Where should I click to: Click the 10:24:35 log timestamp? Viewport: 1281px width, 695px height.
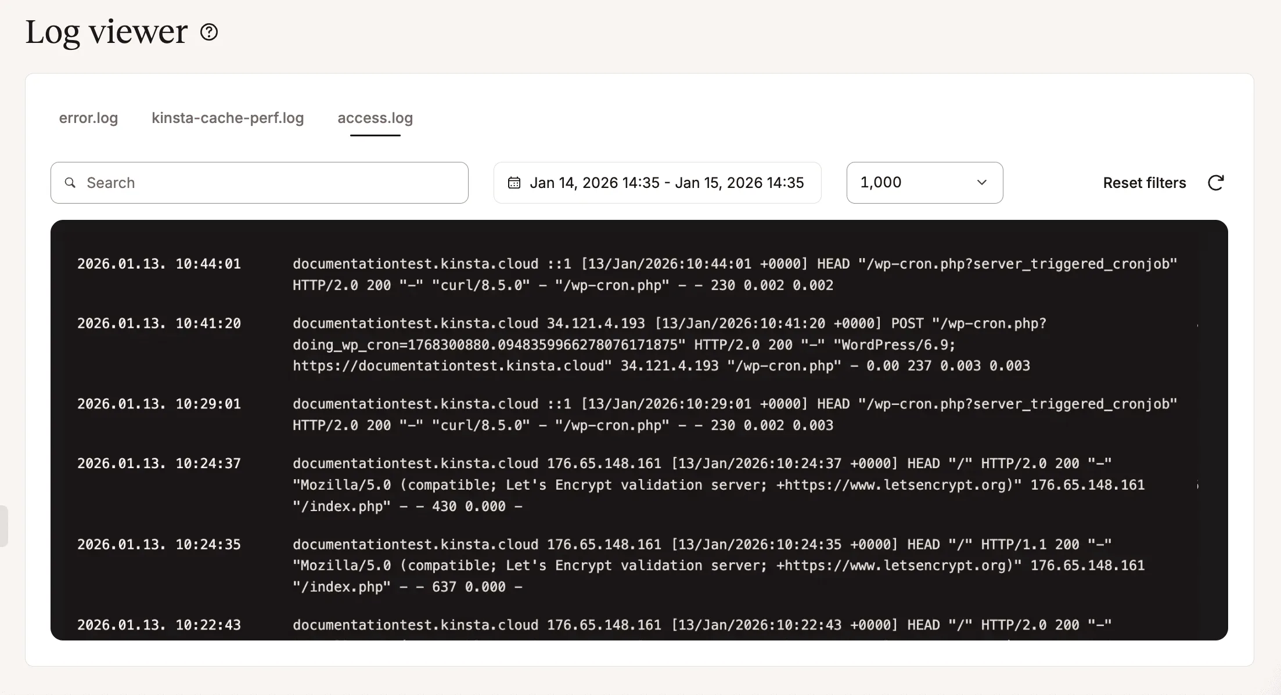159,544
